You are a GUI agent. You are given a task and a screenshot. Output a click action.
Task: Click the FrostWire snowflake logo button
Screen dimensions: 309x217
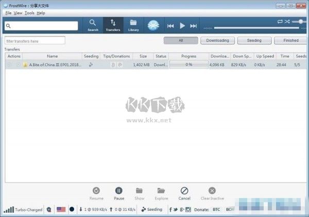153,25
